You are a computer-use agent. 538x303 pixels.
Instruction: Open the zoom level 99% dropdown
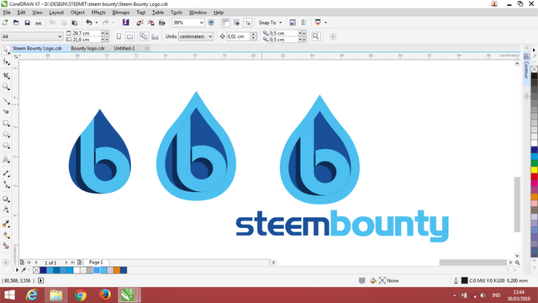pyautogui.click(x=202, y=23)
